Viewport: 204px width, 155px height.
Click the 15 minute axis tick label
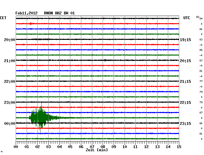coord(179,147)
